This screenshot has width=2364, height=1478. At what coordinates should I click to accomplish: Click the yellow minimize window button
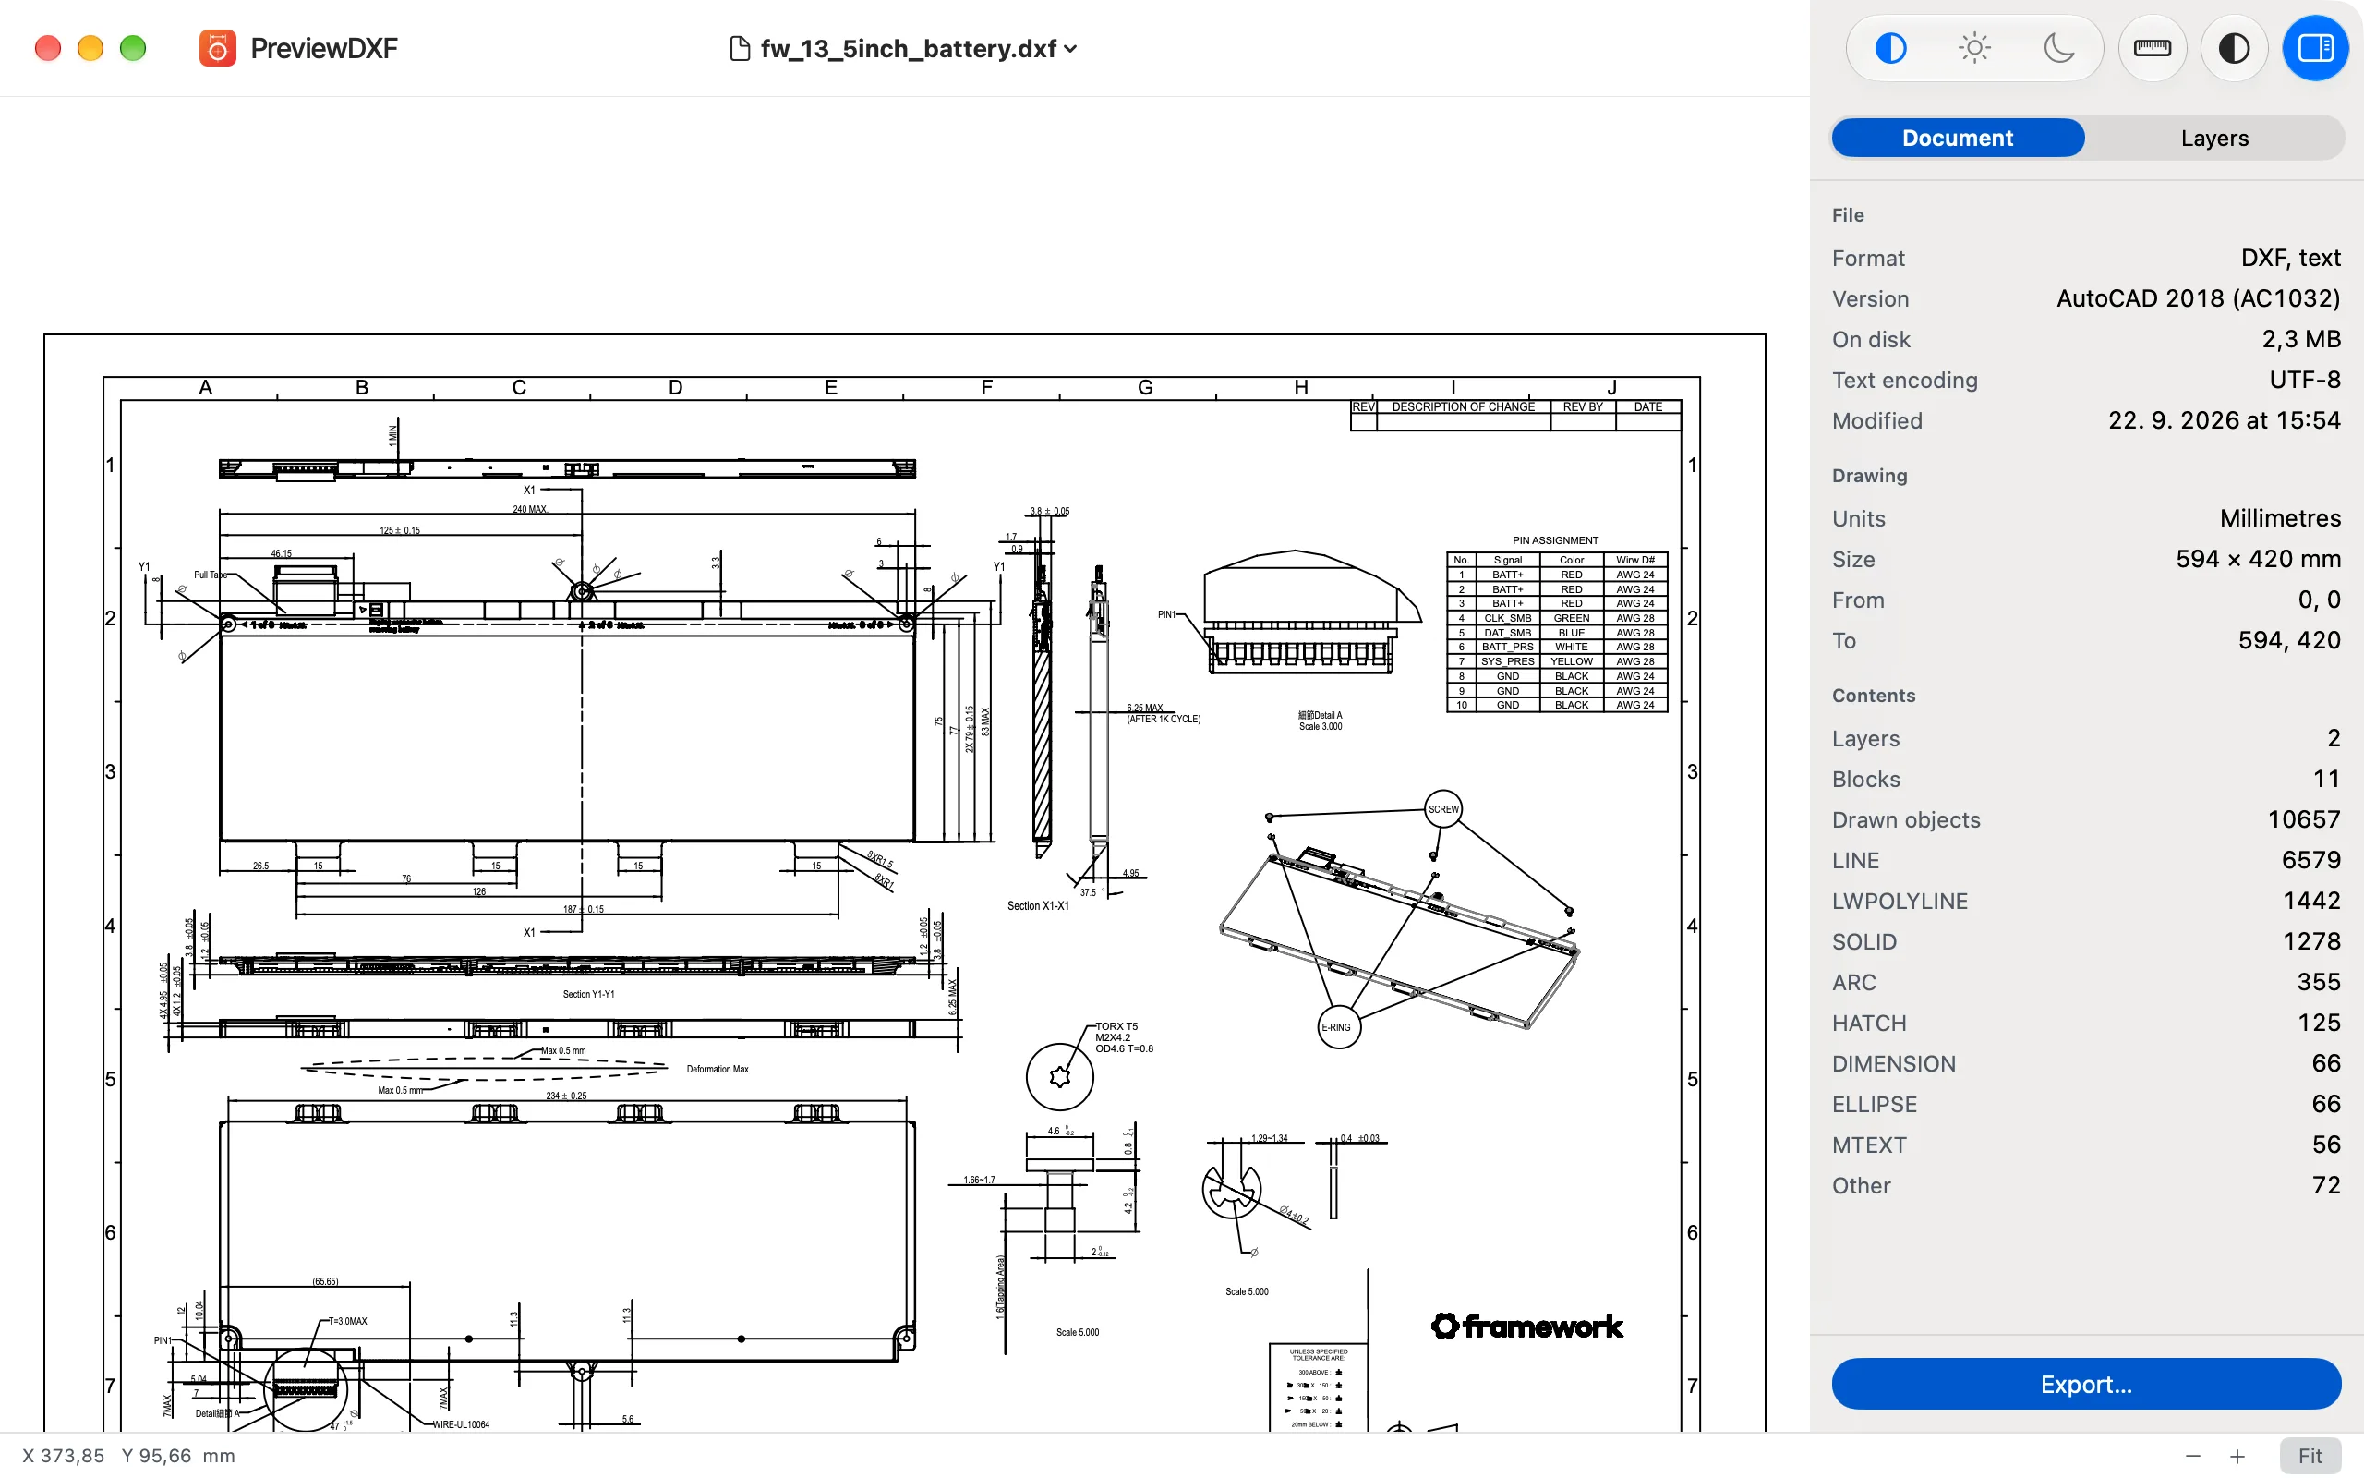(x=90, y=48)
